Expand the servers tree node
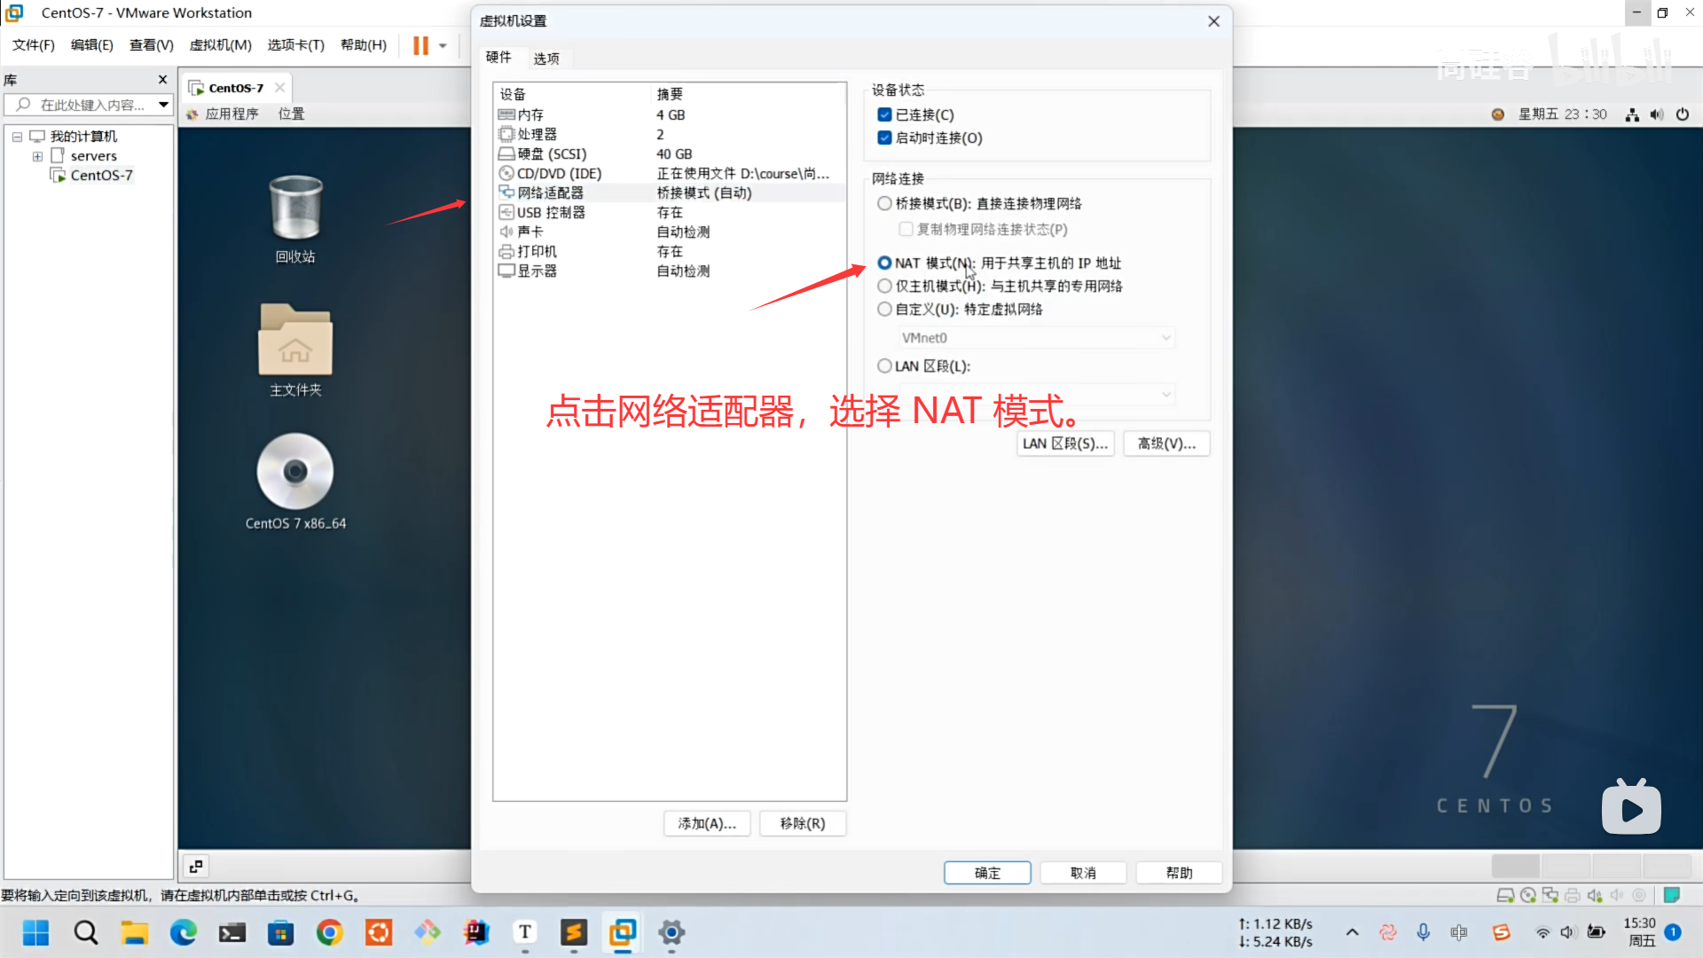Screen dimensions: 1703x958 click(x=37, y=156)
